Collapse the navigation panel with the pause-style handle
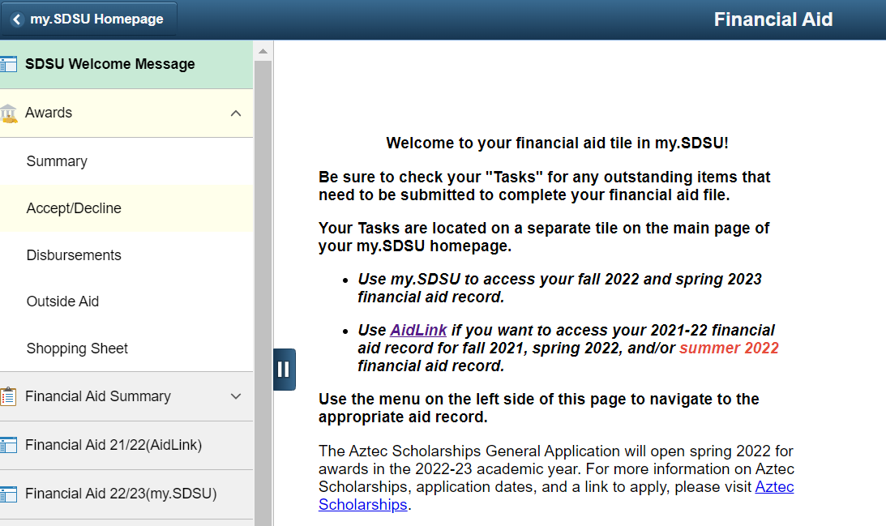The image size is (886, 526). tap(285, 370)
